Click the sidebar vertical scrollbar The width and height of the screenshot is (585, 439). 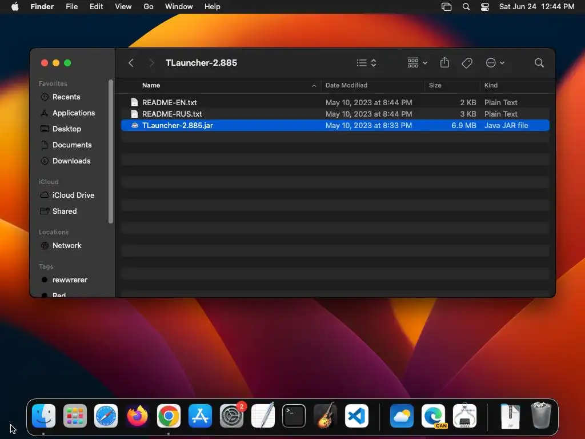click(110, 151)
